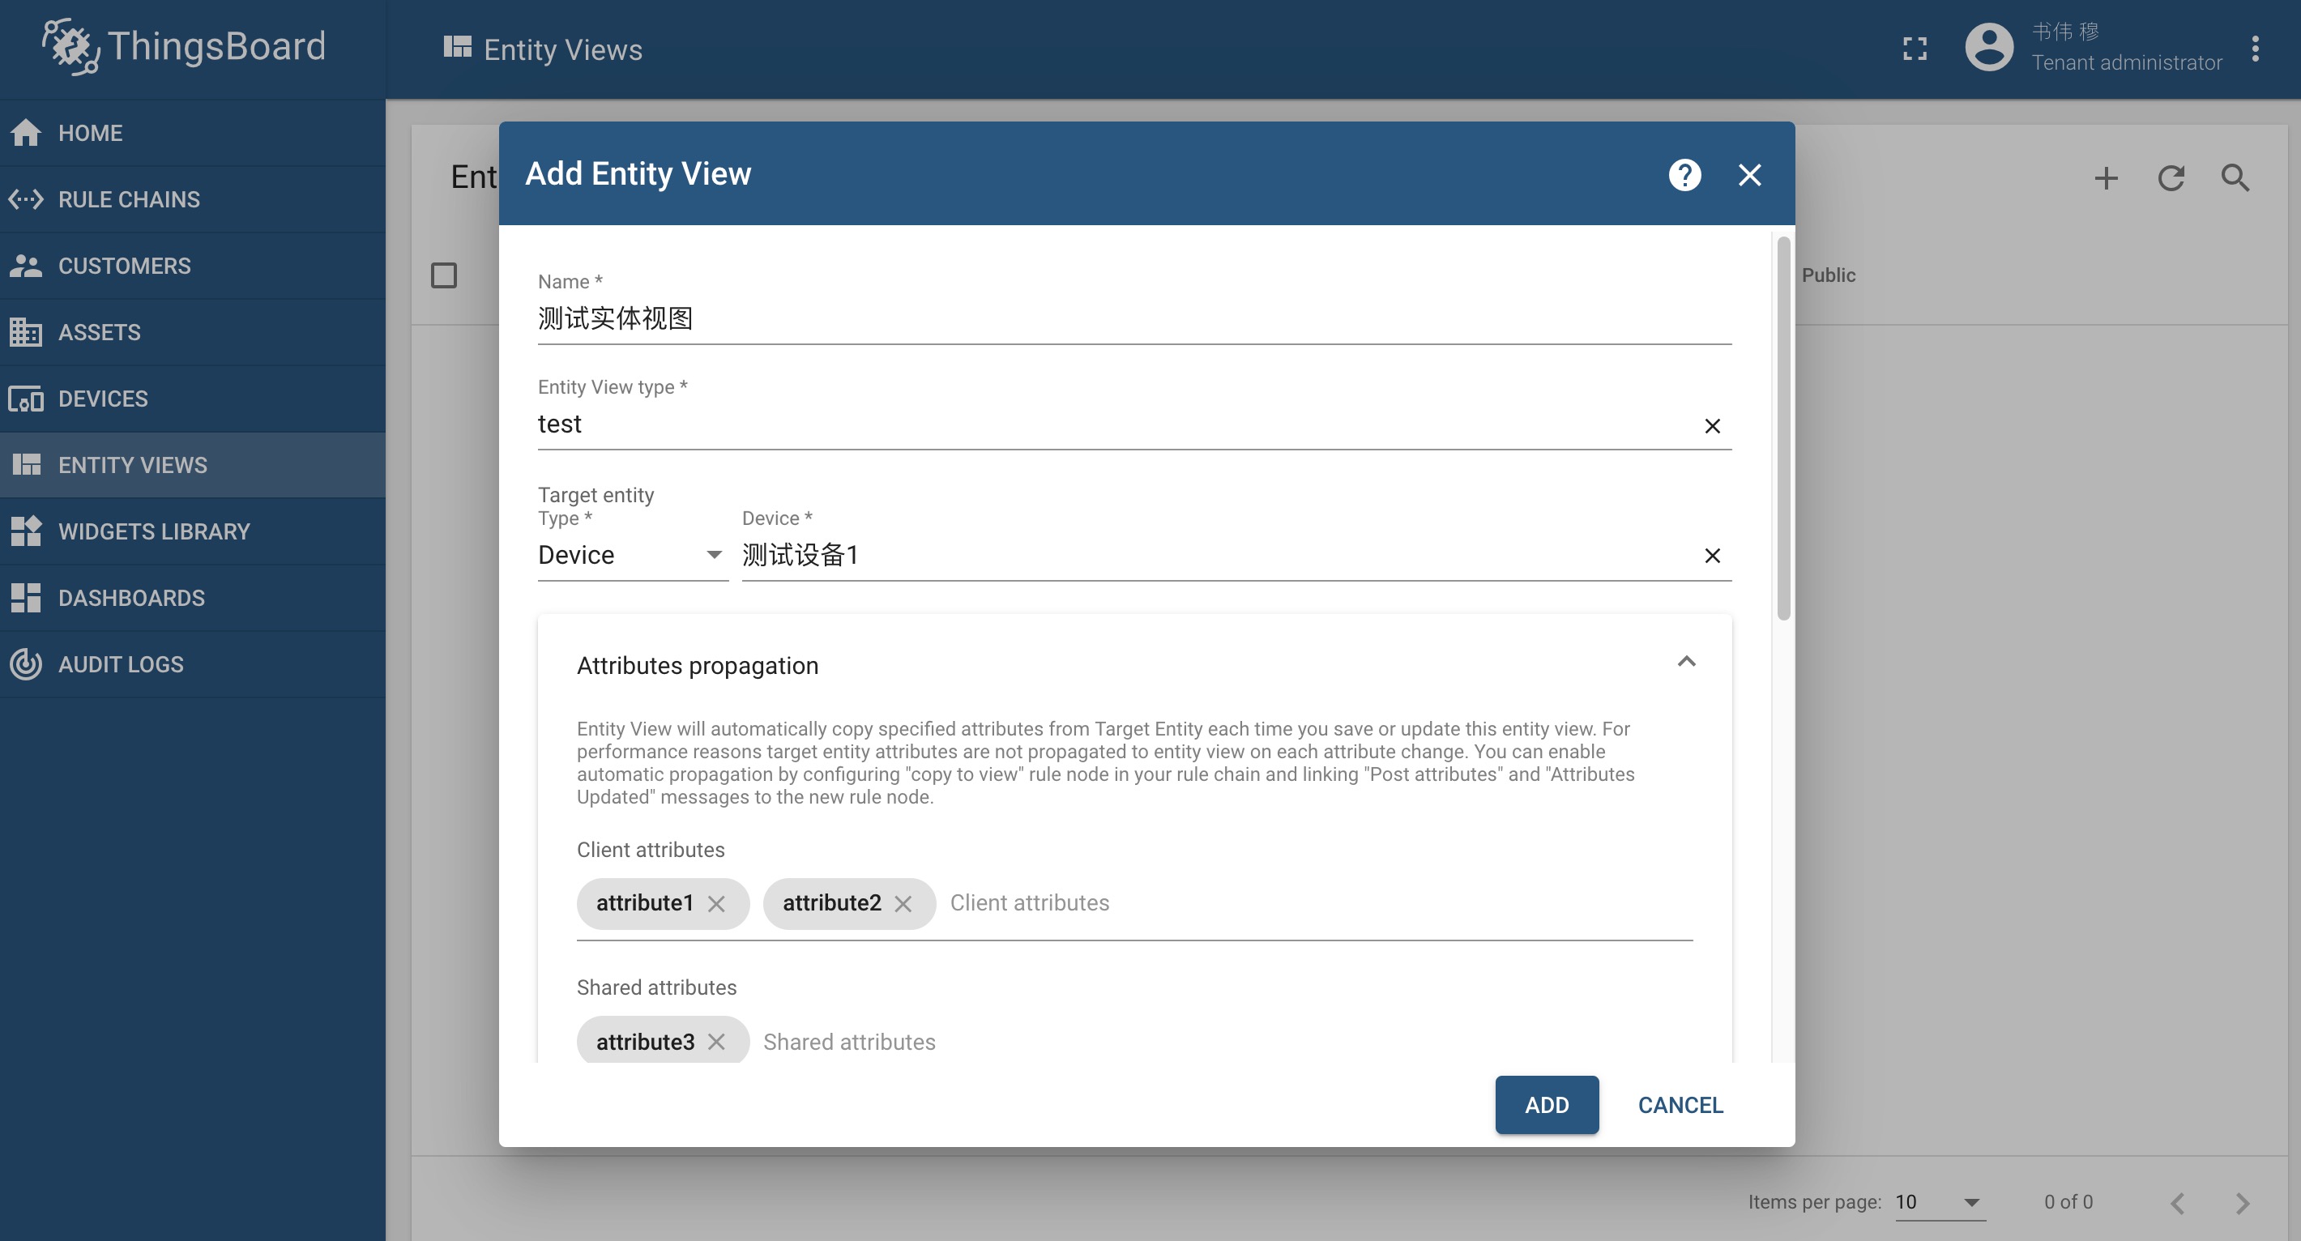Open search for entity views
Image resolution: width=2301 pixels, height=1241 pixels.
pos(2235,178)
